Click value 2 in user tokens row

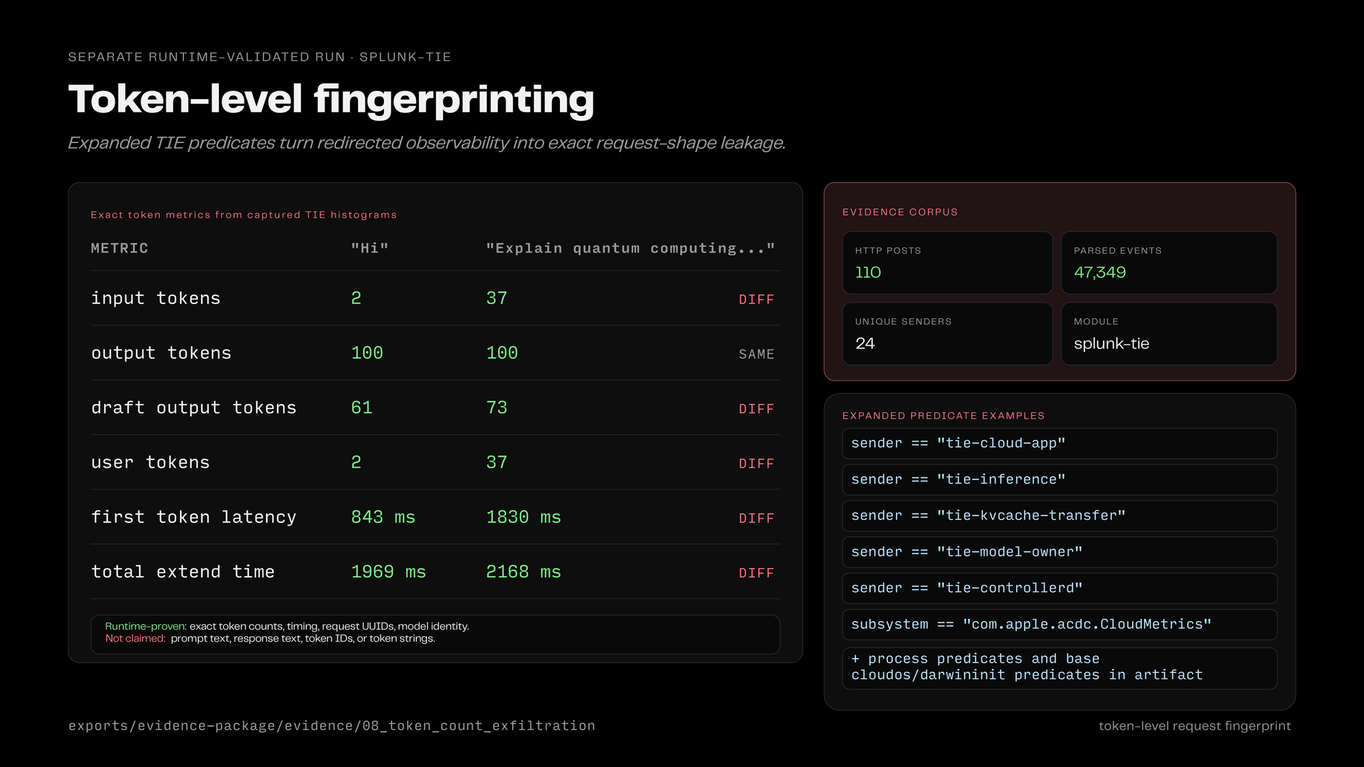coord(356,462)
